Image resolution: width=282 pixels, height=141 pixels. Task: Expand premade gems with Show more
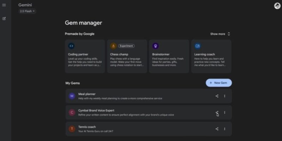pos(220,34)
